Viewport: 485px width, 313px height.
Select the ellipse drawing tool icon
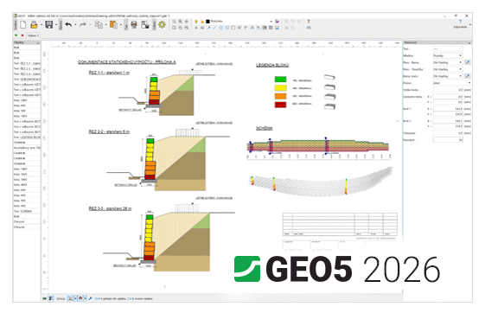220,28
